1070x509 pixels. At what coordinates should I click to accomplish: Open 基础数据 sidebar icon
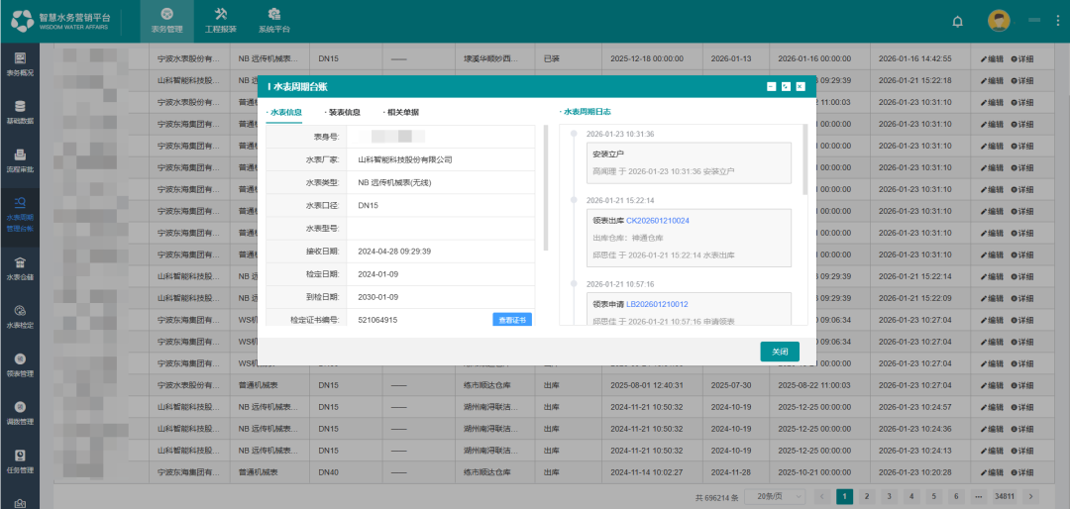[x=20, y=111]
